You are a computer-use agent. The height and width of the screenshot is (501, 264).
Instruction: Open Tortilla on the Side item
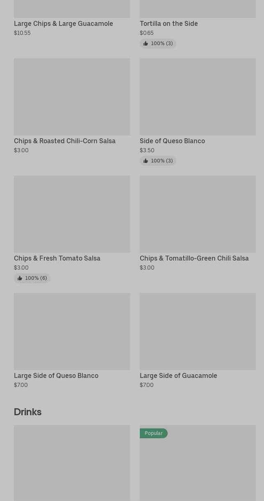[168, 24]
